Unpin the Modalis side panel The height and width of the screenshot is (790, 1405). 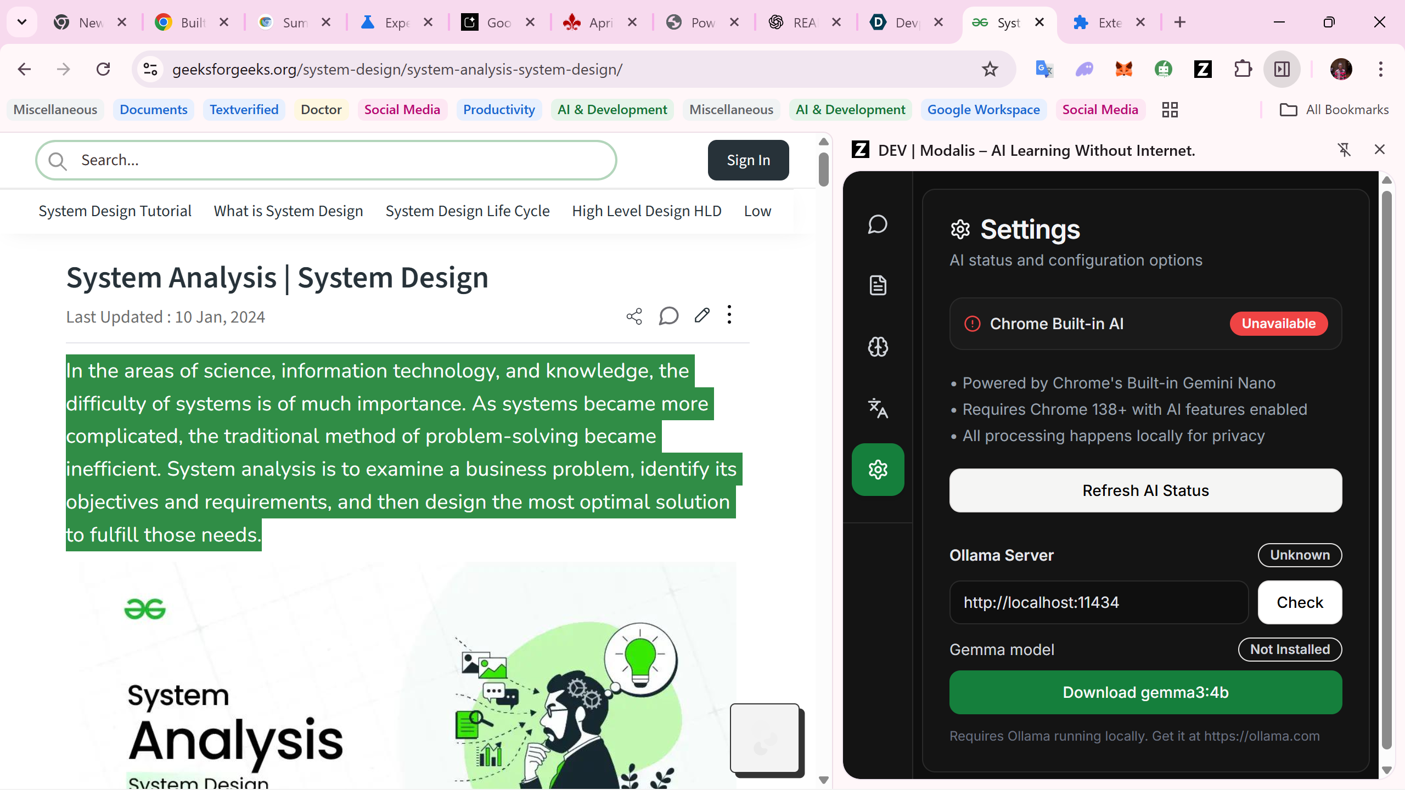point(1344,150)
